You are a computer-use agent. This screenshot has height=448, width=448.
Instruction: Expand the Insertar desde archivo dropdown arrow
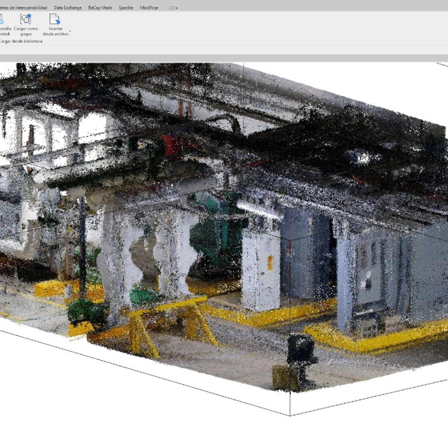70,31
